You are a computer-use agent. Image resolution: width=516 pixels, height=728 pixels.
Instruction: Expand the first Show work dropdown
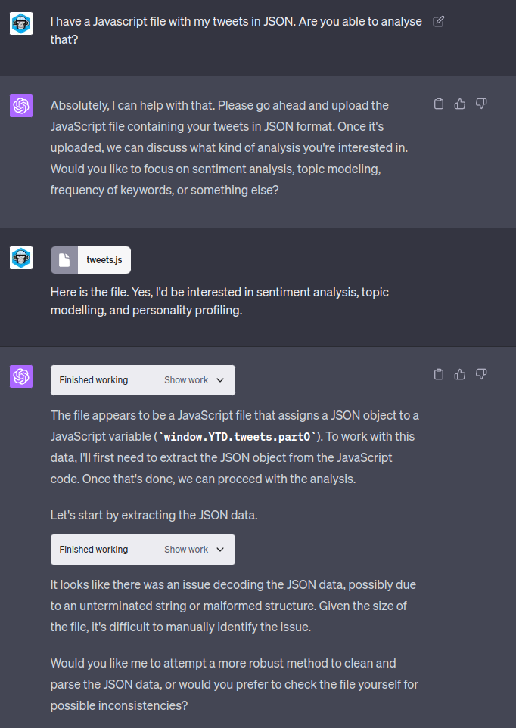(194, 380)
